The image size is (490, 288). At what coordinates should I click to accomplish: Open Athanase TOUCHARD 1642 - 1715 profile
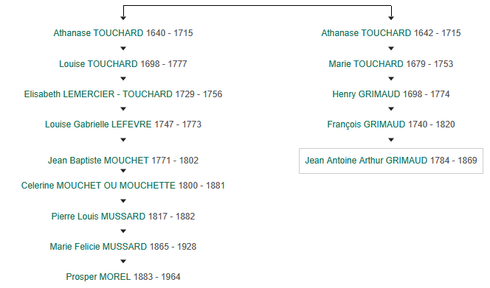pyautogui.click(x=391, y=32)
